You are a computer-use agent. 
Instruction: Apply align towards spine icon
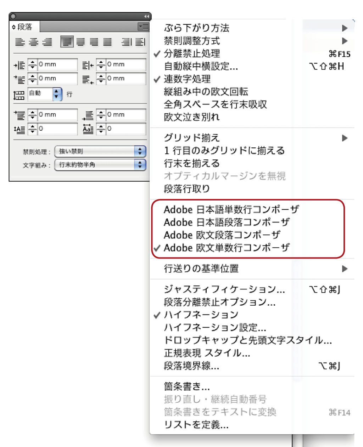[126, 42]
